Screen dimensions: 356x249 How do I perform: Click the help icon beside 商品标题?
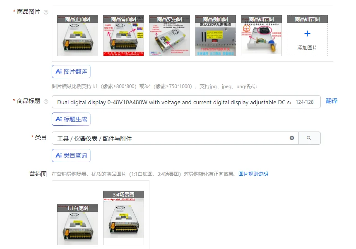click(46, 101)
